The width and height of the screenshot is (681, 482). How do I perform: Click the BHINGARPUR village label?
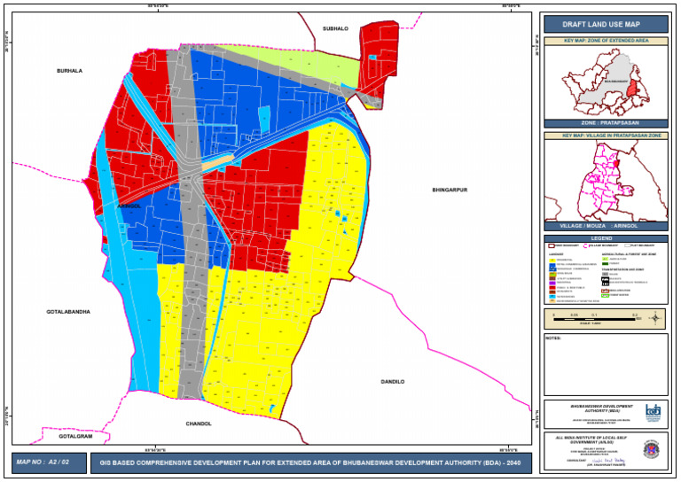tap(450, 190)
